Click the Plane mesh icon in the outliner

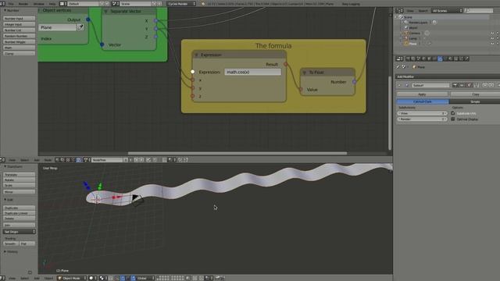coord(406,44)
